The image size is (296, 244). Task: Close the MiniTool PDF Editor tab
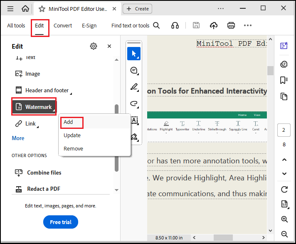(x=114, y=9)
